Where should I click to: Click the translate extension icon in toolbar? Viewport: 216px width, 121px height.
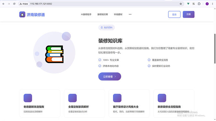pyautogui.click(x=193, y=4)
